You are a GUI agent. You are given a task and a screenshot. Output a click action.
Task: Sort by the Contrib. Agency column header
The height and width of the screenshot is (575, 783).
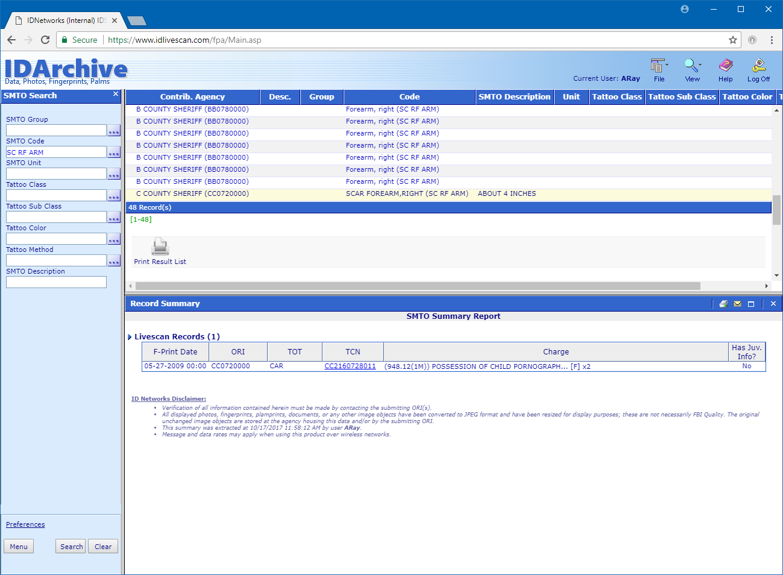click(x=192, y=97)
